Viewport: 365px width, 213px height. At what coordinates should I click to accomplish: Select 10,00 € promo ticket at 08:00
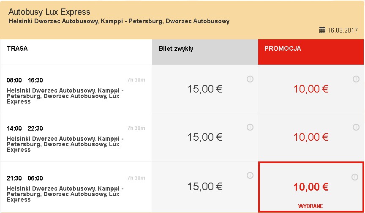[x=311, y=89]
